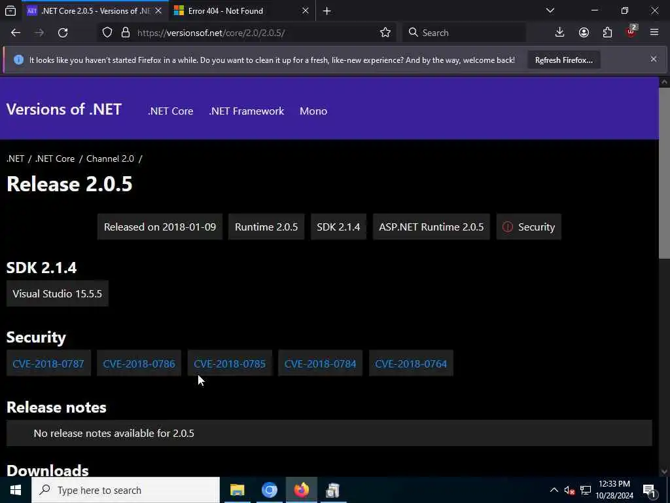Open the Firefox hamburger application menu
The width and height of the screenshot is (670, 503).
tap(654, 33)
